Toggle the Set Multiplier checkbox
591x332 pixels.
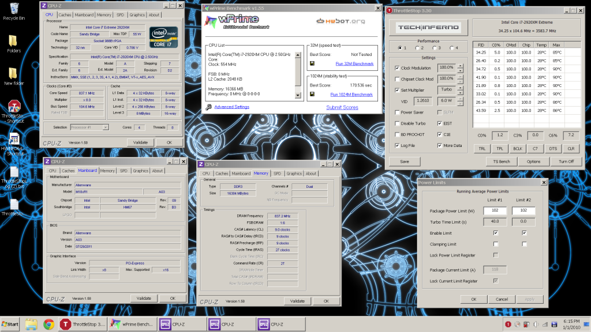click(x=397, y=90)
